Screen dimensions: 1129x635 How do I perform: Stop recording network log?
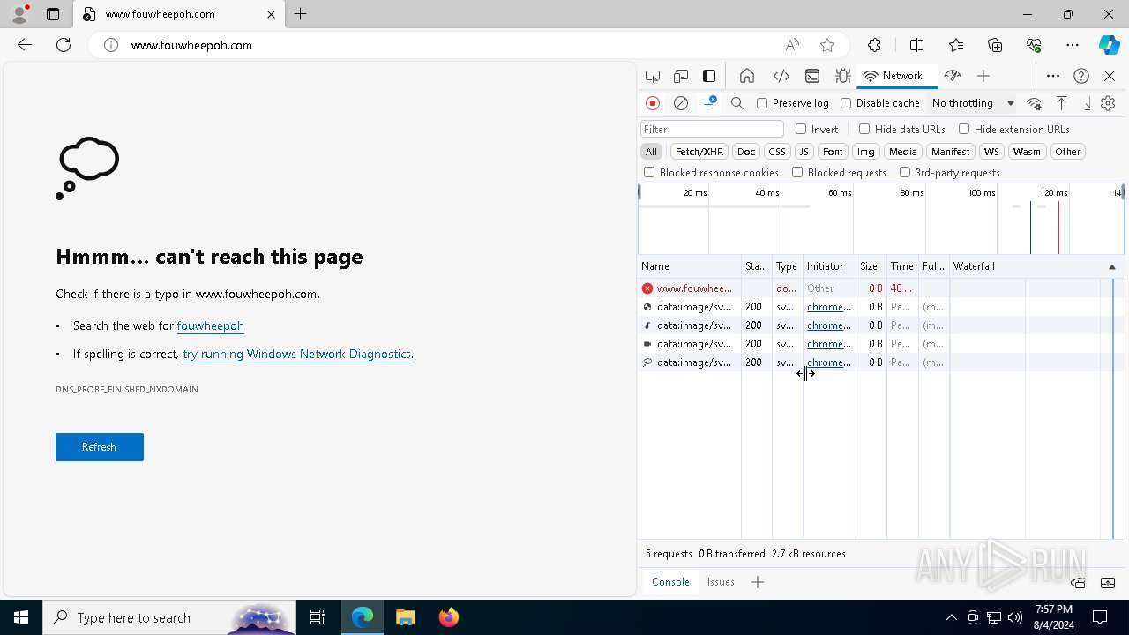click(653, 103)
